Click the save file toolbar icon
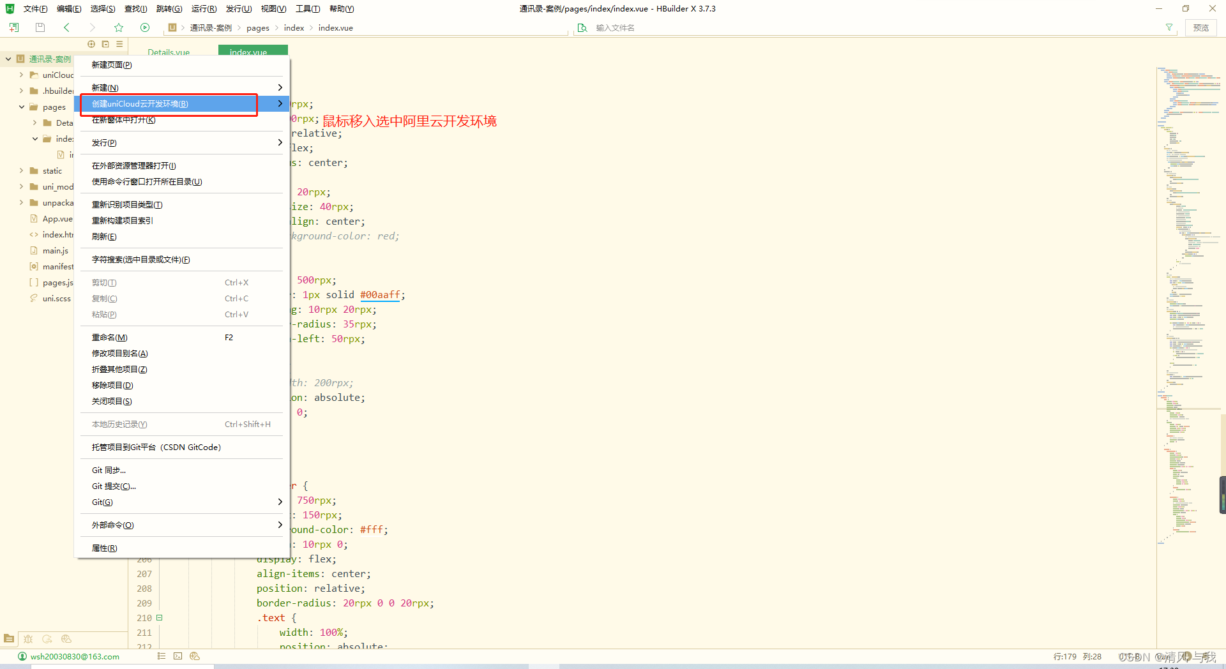Screen dimensions: 1226x669 [x=40, y=27]
